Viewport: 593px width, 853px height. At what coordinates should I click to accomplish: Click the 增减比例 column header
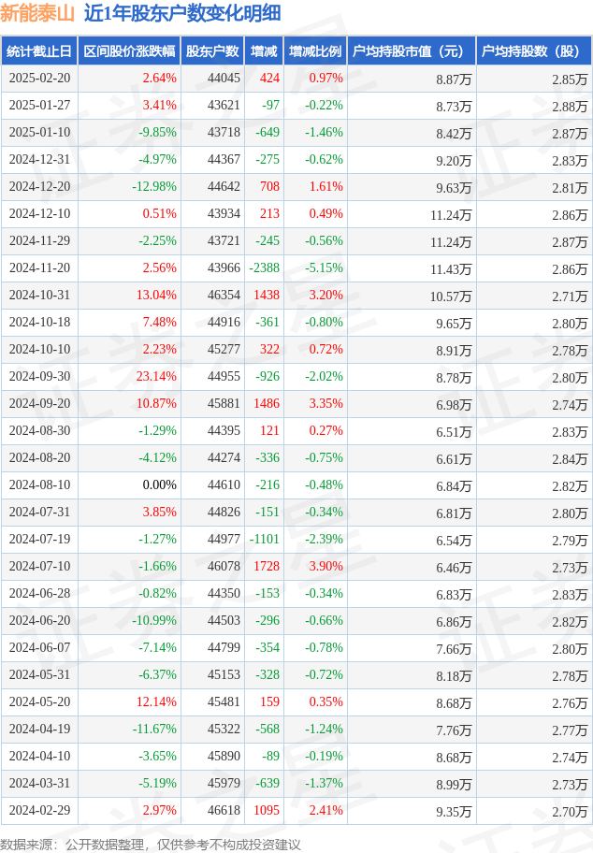tap(315, 51)
